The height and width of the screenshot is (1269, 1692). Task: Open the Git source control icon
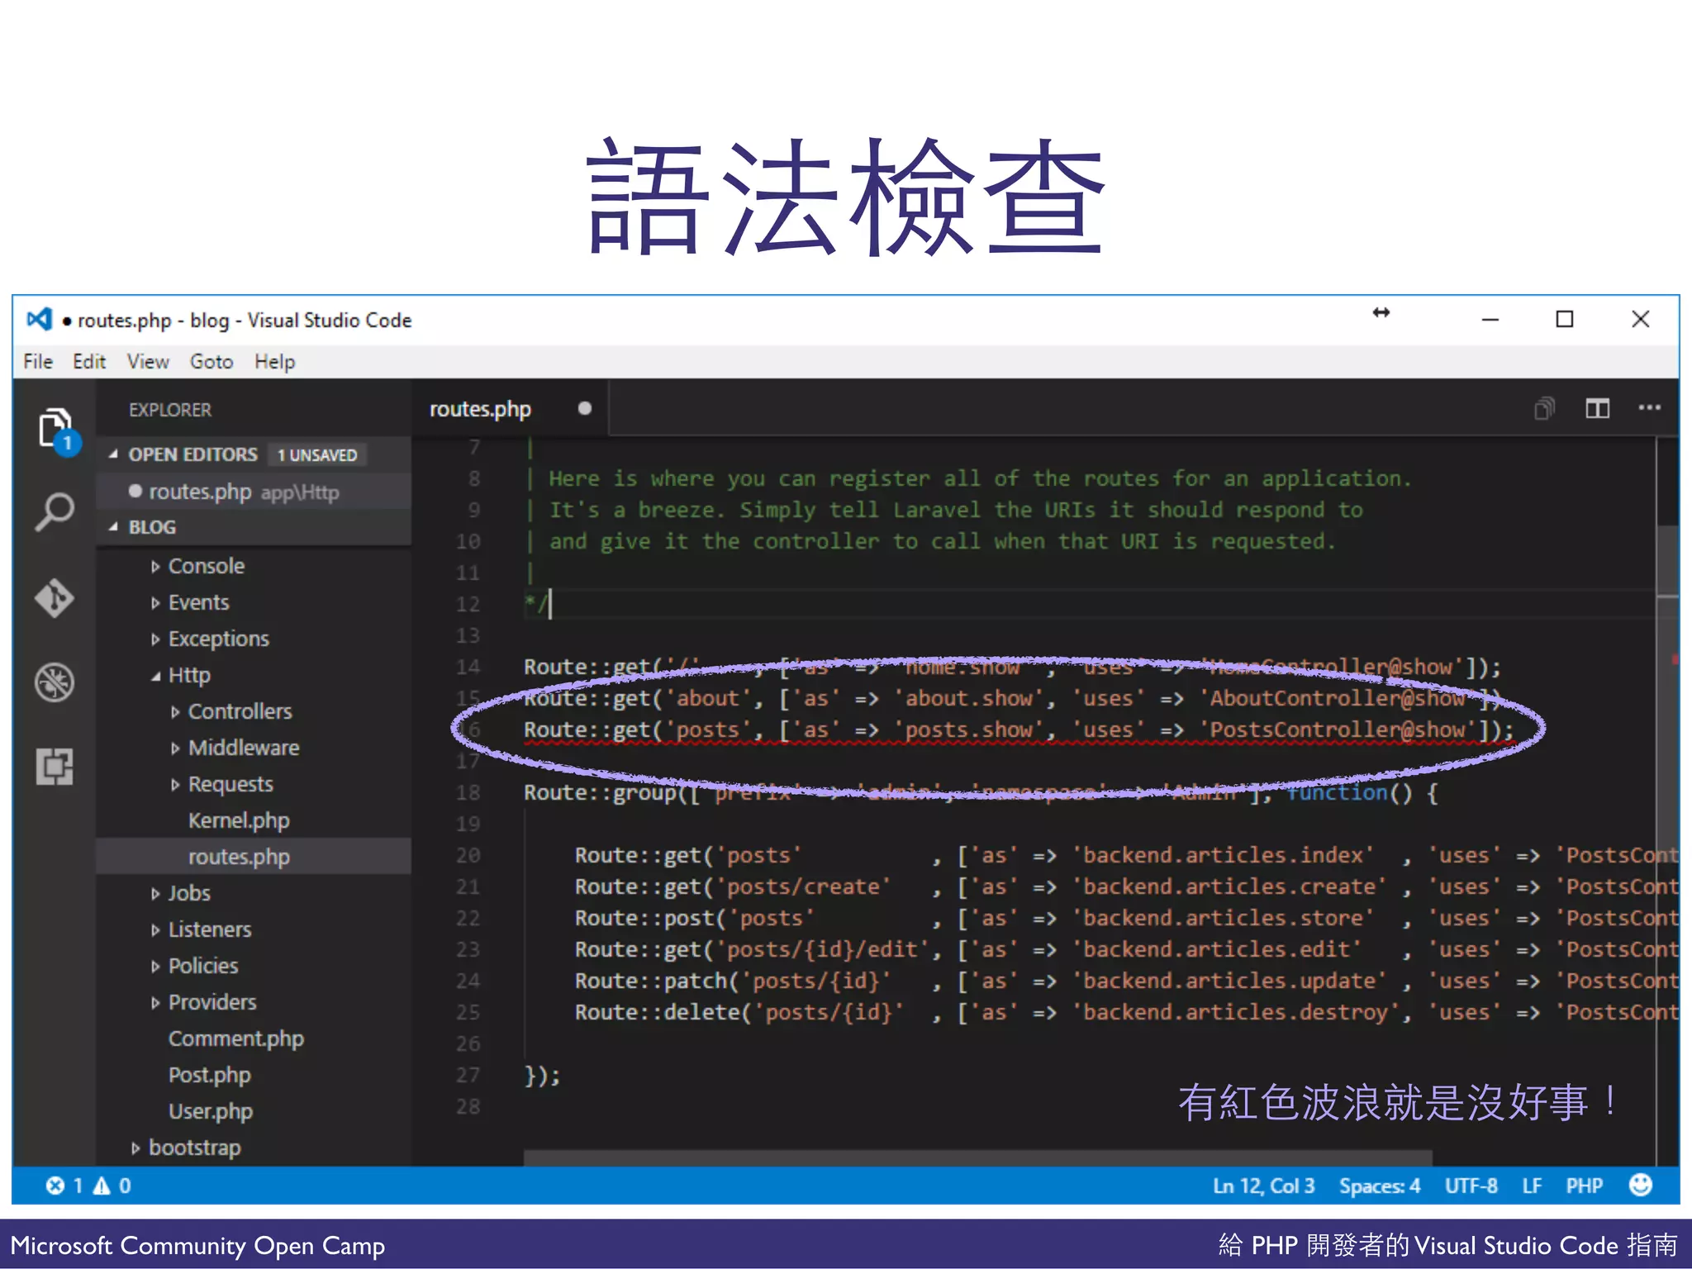(55, 597)
